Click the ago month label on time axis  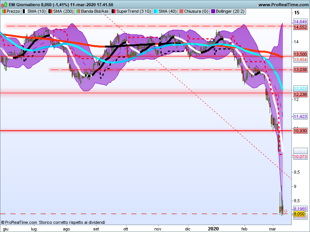pyautogui.click(x=66, y=229)
